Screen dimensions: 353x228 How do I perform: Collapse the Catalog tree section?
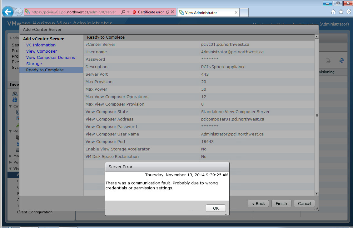pos(10,107)
